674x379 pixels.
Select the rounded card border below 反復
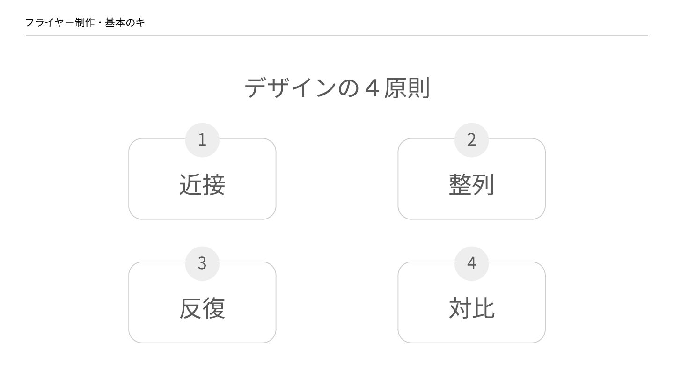202,343
